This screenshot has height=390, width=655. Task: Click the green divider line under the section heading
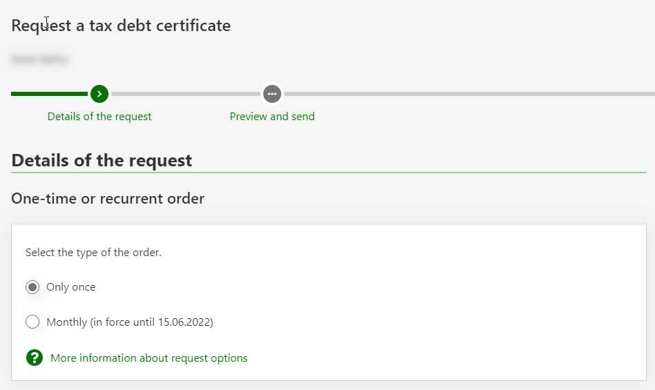coord(415,172)
